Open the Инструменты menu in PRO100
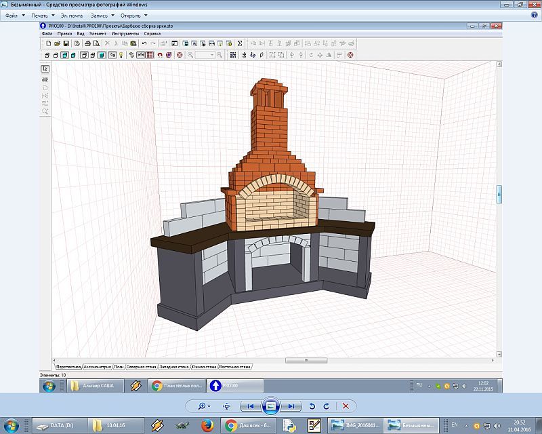542x434 pixels. pyautogui.click(x=125, y=33)
